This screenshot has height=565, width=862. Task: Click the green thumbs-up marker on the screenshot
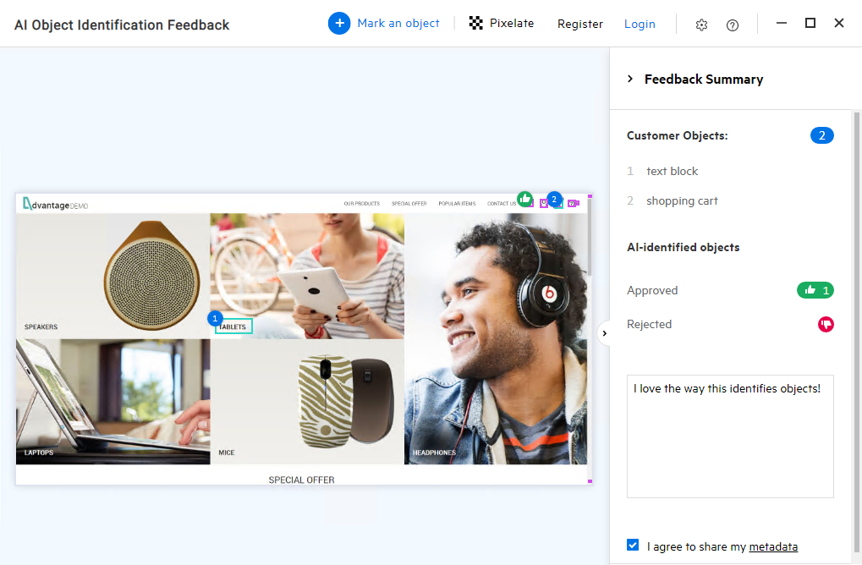tap(525, 199)
